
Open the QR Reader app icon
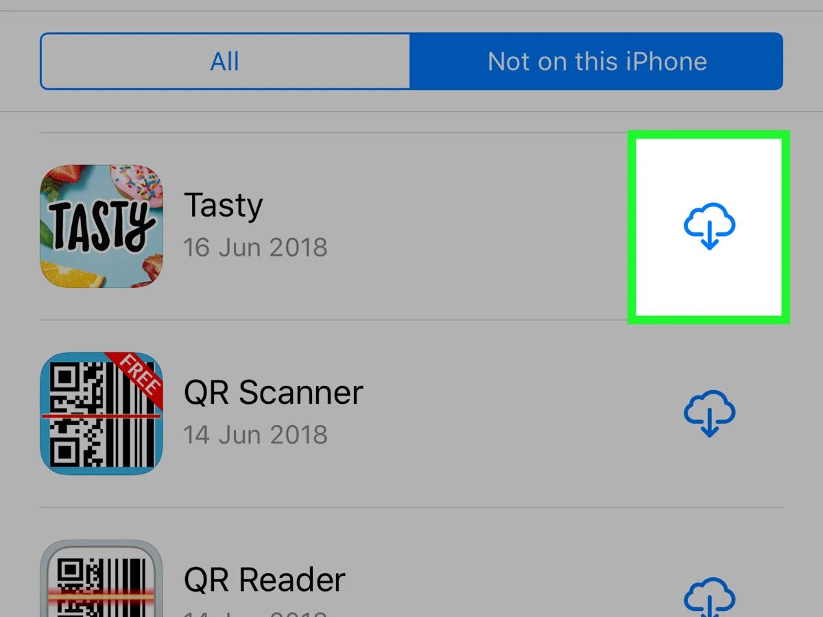point(102,579)
